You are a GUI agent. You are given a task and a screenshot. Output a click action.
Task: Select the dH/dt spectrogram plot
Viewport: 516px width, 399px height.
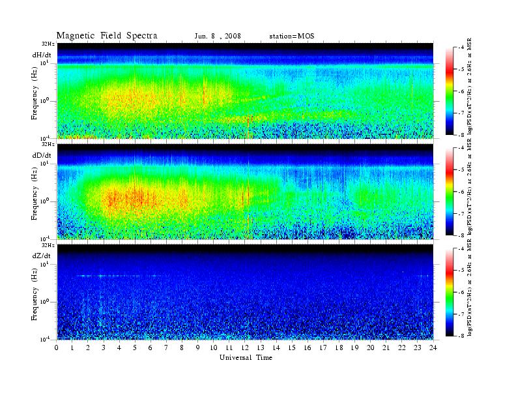[x=246, y=91]
